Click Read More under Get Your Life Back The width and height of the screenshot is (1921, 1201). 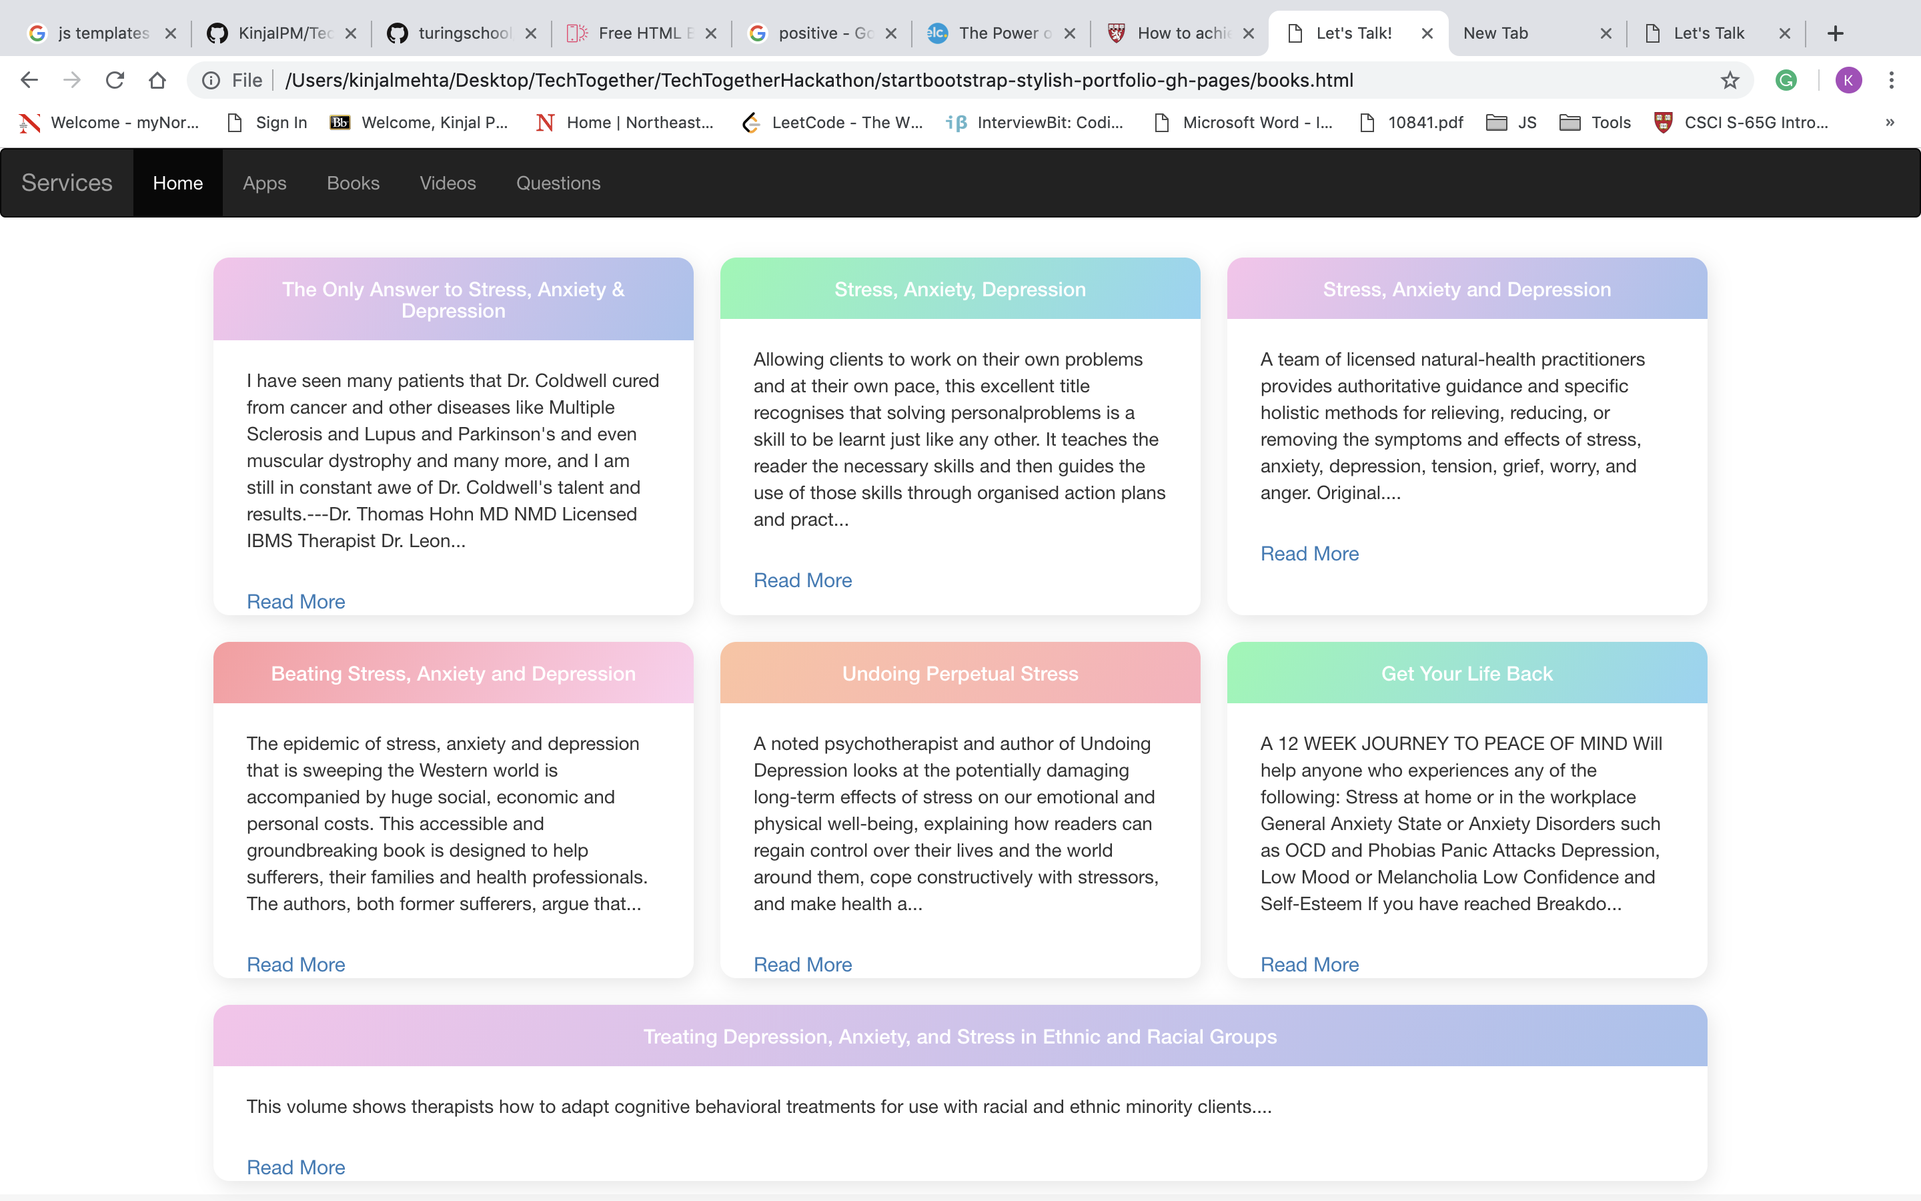click(x=1310, y=964)
